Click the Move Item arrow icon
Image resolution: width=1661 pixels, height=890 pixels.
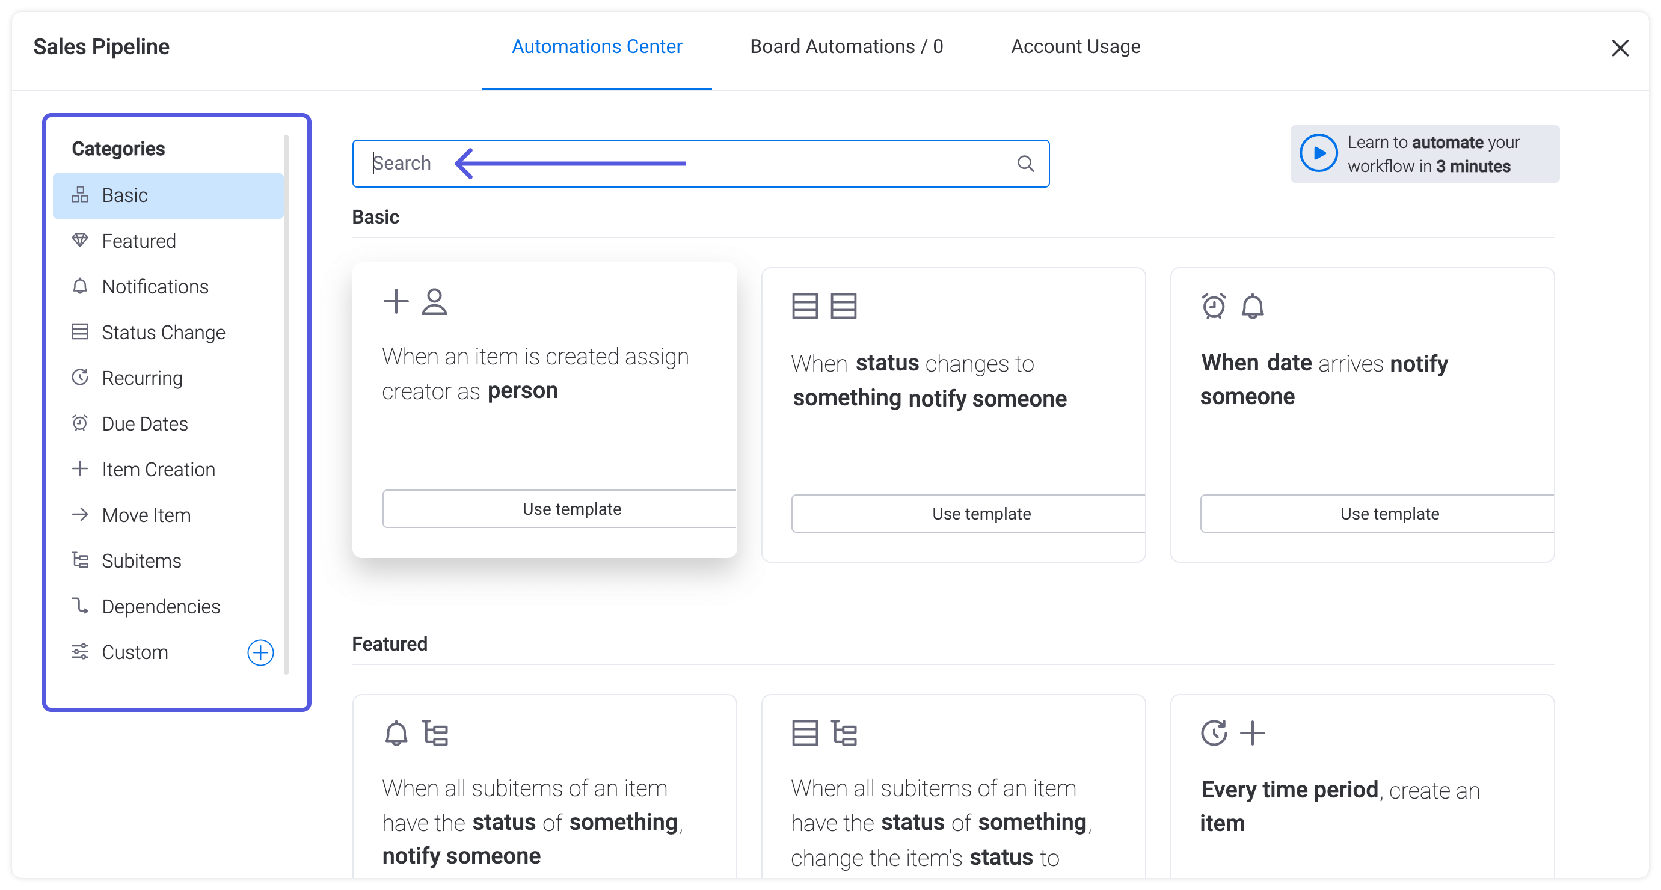click(80, 514)
